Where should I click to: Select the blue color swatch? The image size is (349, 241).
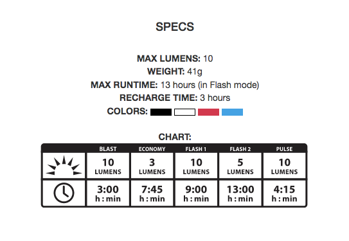(x=233, y=112)
